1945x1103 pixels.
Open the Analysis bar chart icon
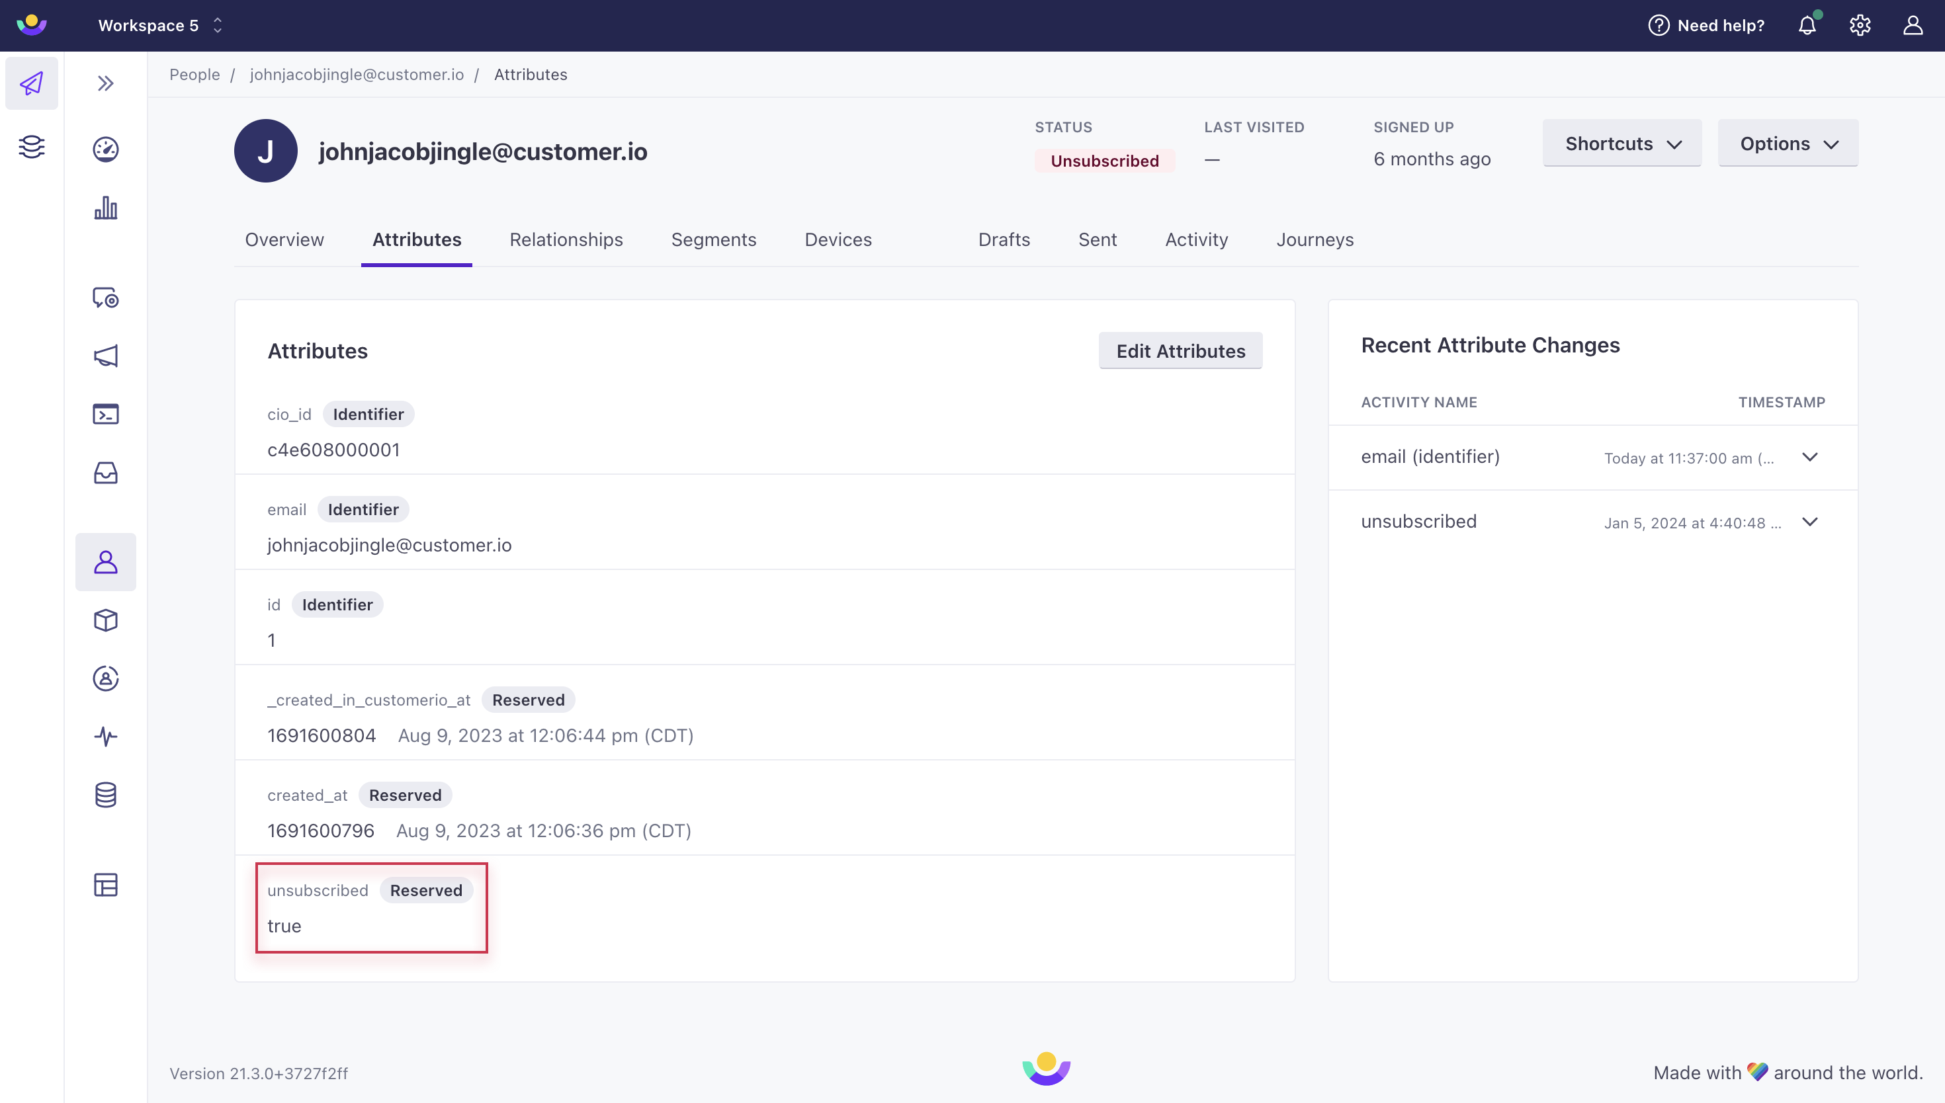coord(105,208)
